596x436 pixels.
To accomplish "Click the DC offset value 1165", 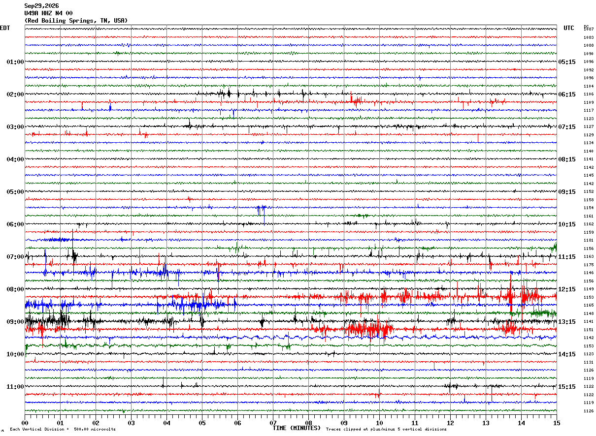I will (588, 306).
